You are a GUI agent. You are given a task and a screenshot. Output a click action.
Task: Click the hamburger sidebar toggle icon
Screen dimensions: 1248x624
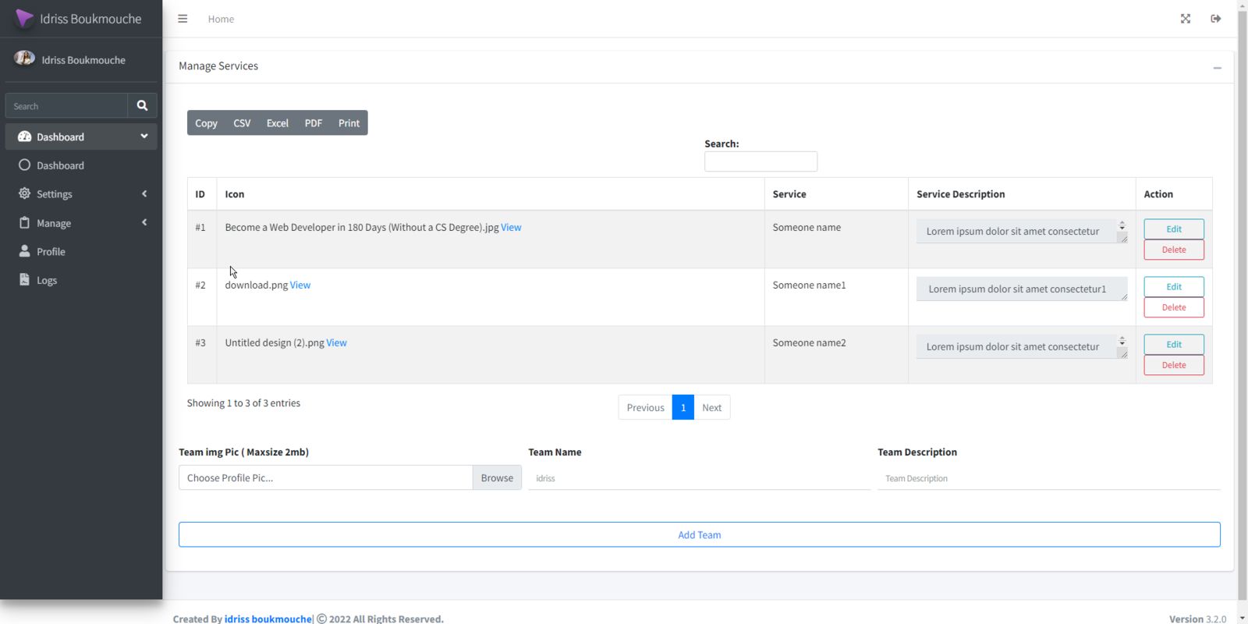[183, 19]
